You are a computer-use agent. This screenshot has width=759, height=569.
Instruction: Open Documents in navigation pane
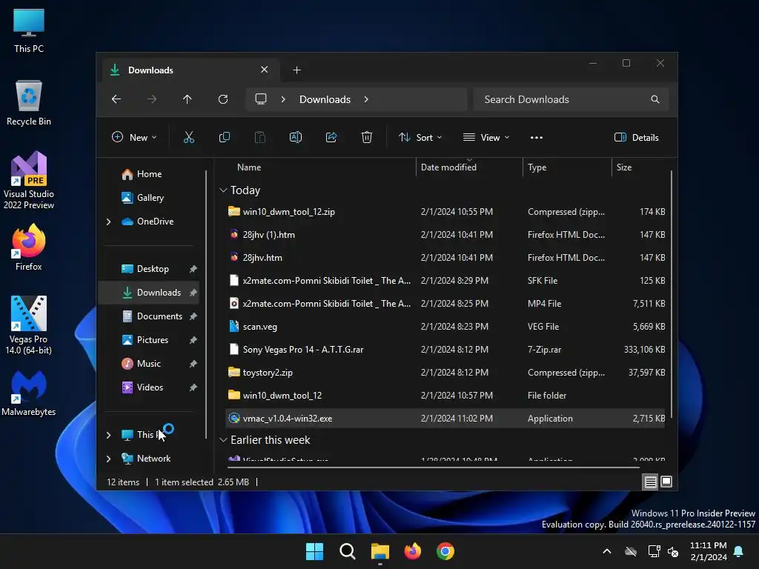[x=160, y=316]
